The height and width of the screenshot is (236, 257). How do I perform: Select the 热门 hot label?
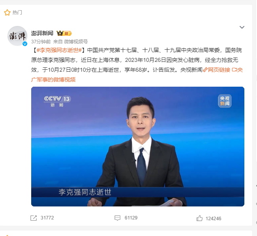coord(17,13)
